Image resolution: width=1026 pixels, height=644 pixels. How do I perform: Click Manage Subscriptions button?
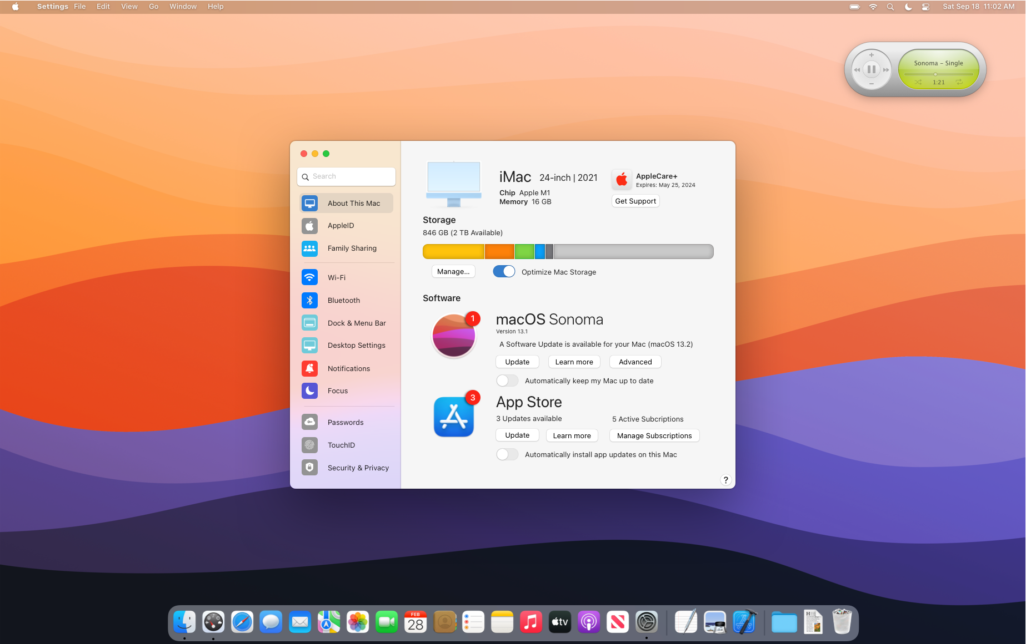click(x=654, y=435)
